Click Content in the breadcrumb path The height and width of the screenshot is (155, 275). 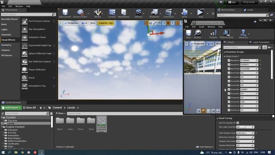(57, 108)
